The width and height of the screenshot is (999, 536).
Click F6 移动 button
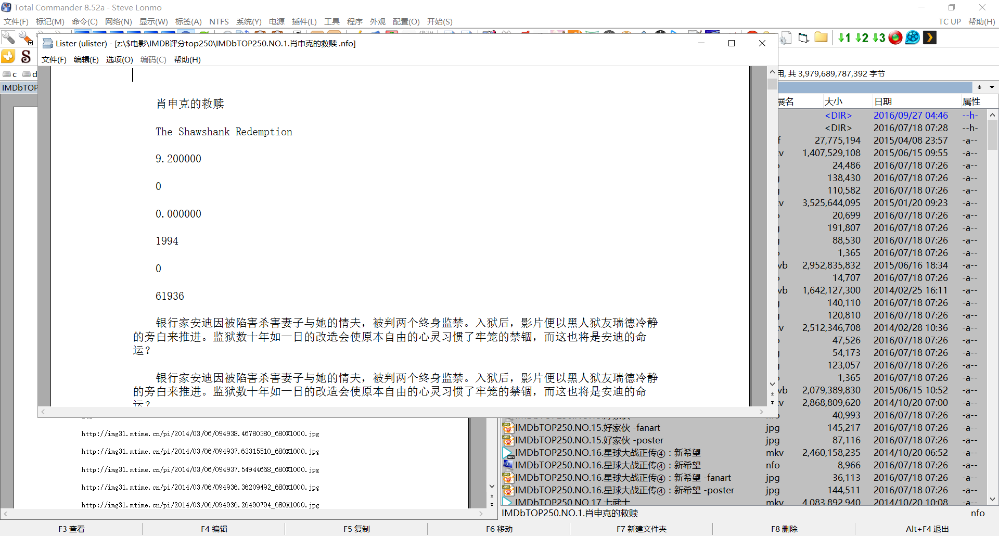[x=499, y=529]
